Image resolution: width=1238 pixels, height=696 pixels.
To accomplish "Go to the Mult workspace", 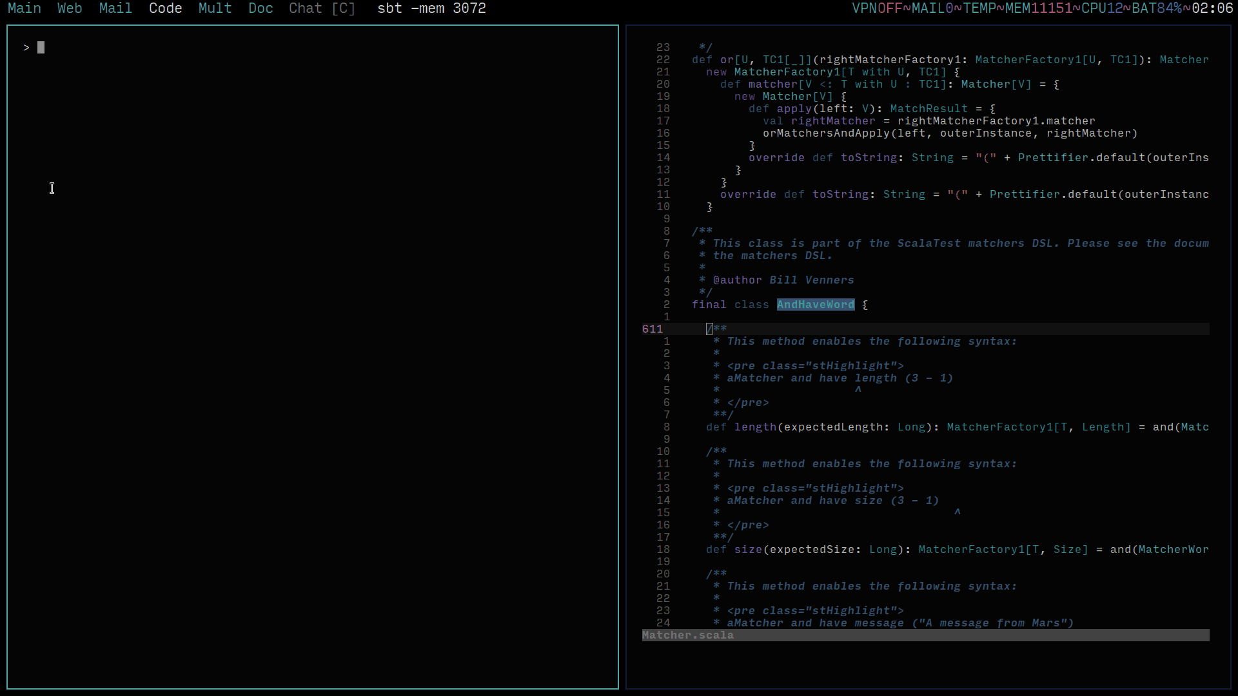I will coord(215,8).
